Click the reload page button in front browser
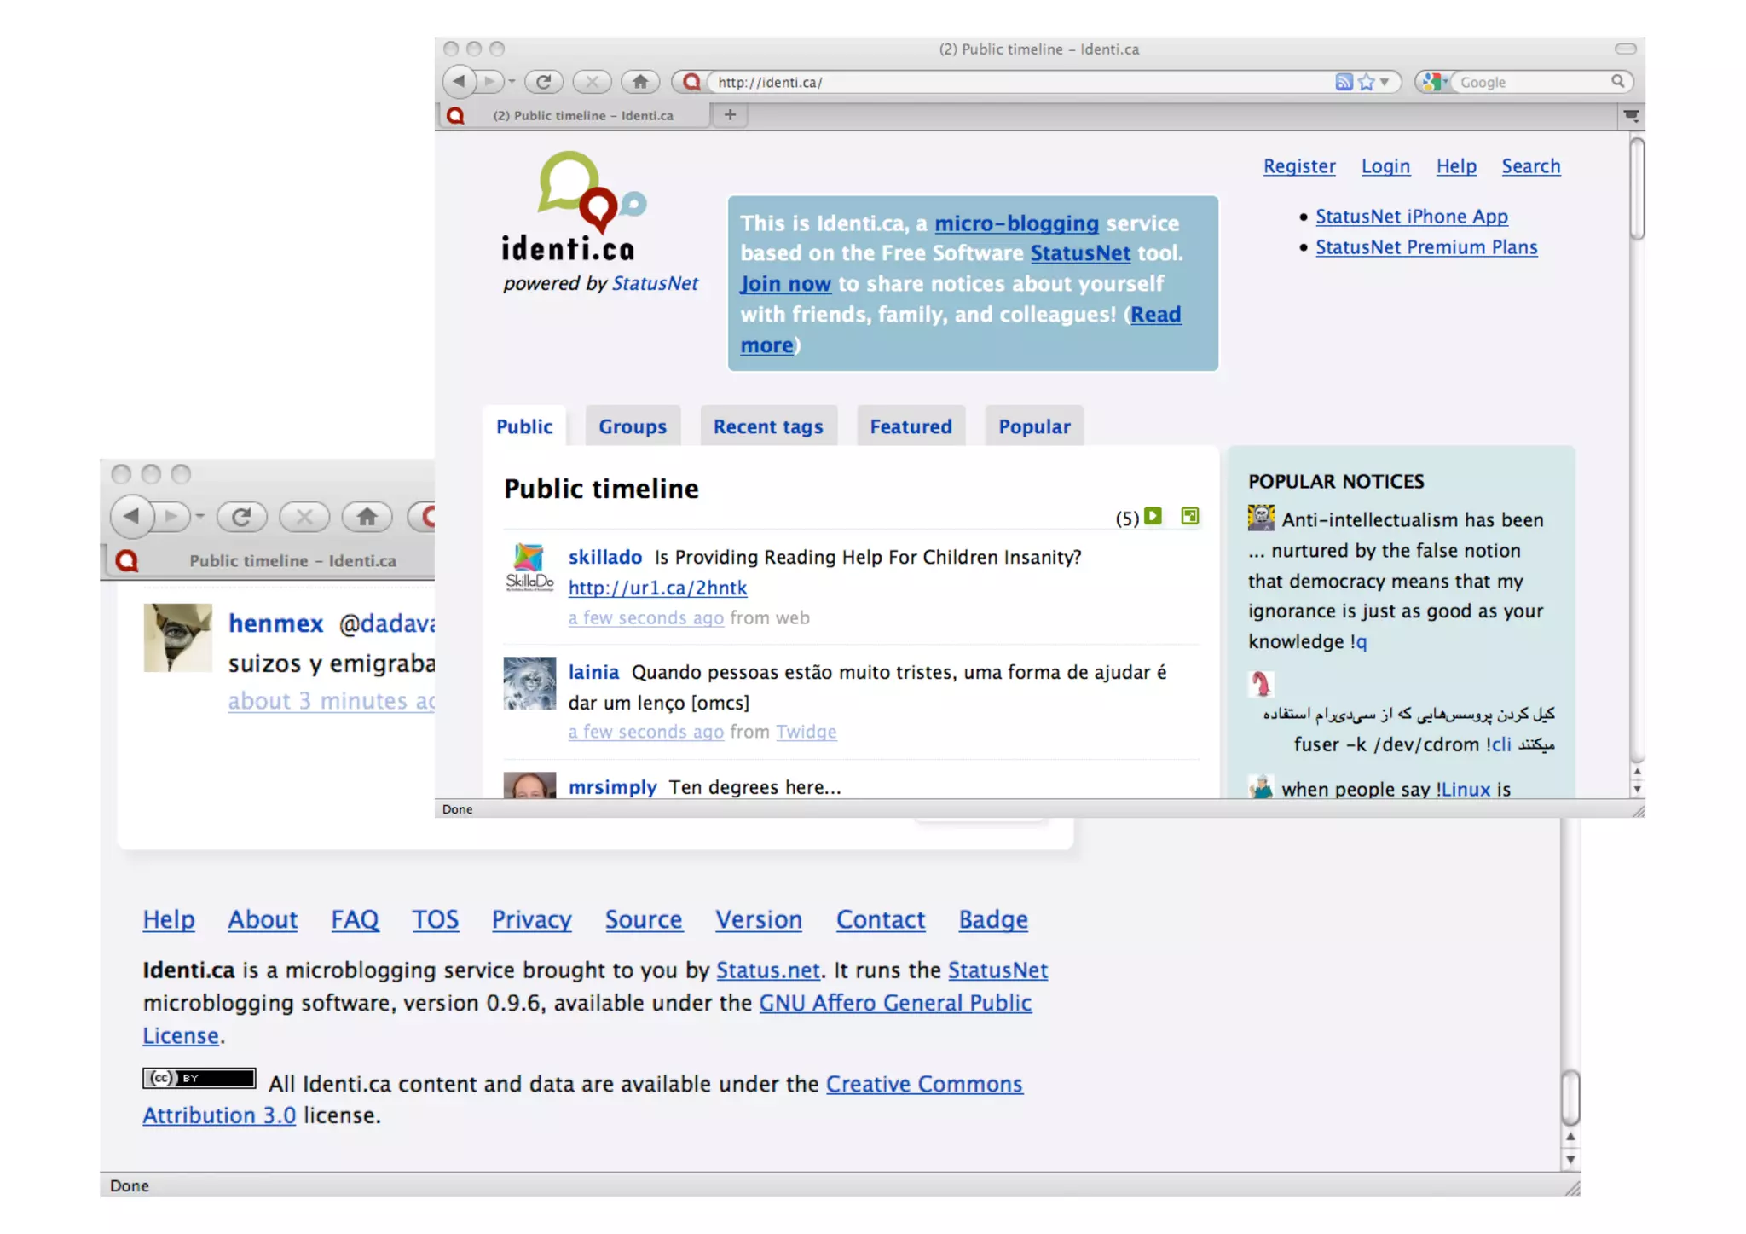The height and width of the screenshot is (1234, 1746). 543,82
